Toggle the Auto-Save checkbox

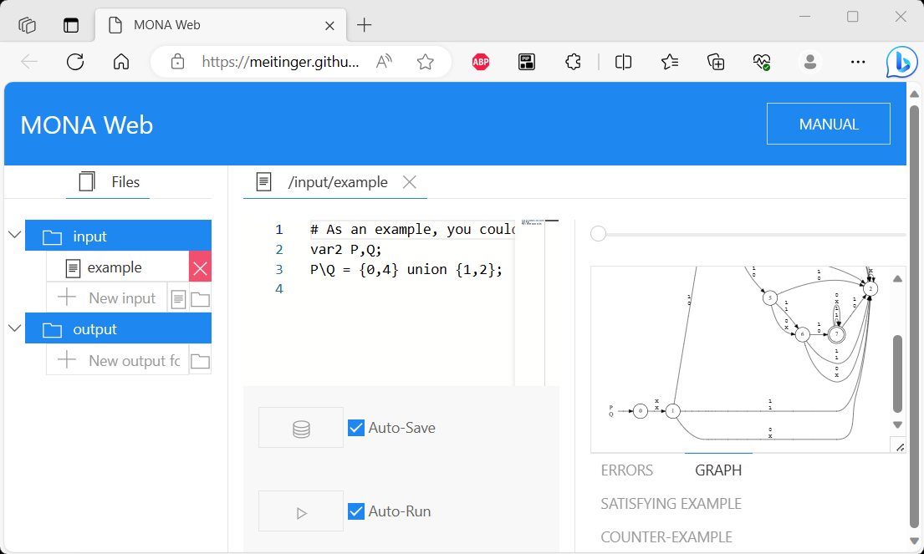356,428
